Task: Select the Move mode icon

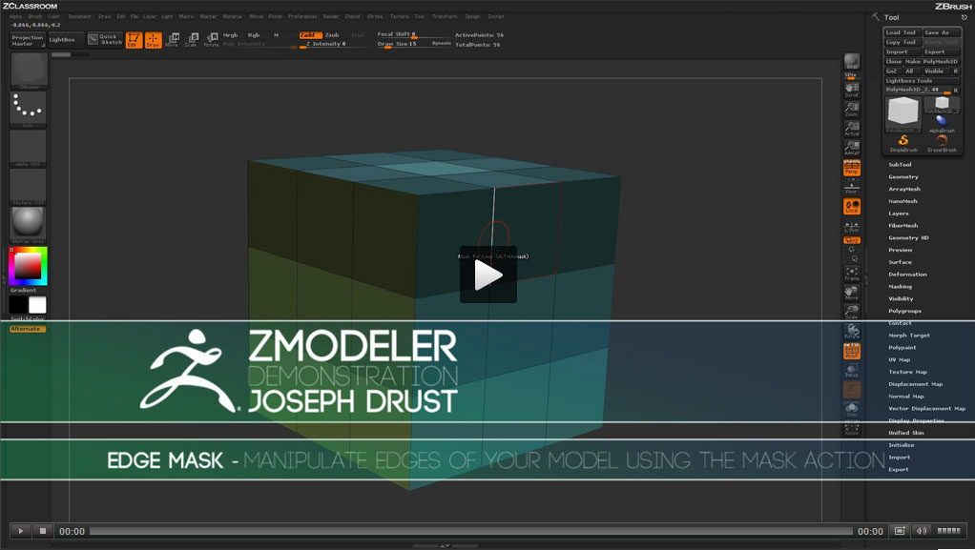Action: point(174,39)
